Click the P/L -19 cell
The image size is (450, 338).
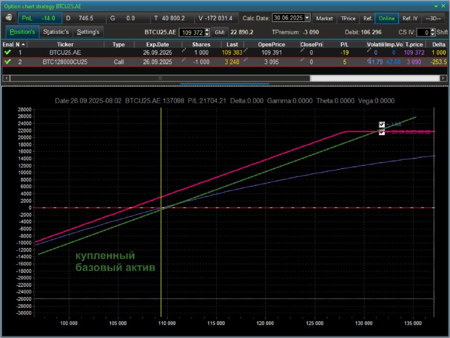(x=344, y=52)
